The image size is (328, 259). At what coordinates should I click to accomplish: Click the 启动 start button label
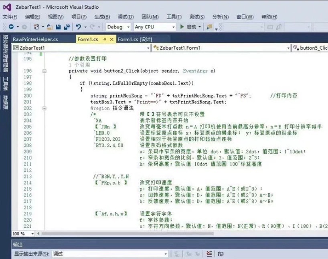191,27
